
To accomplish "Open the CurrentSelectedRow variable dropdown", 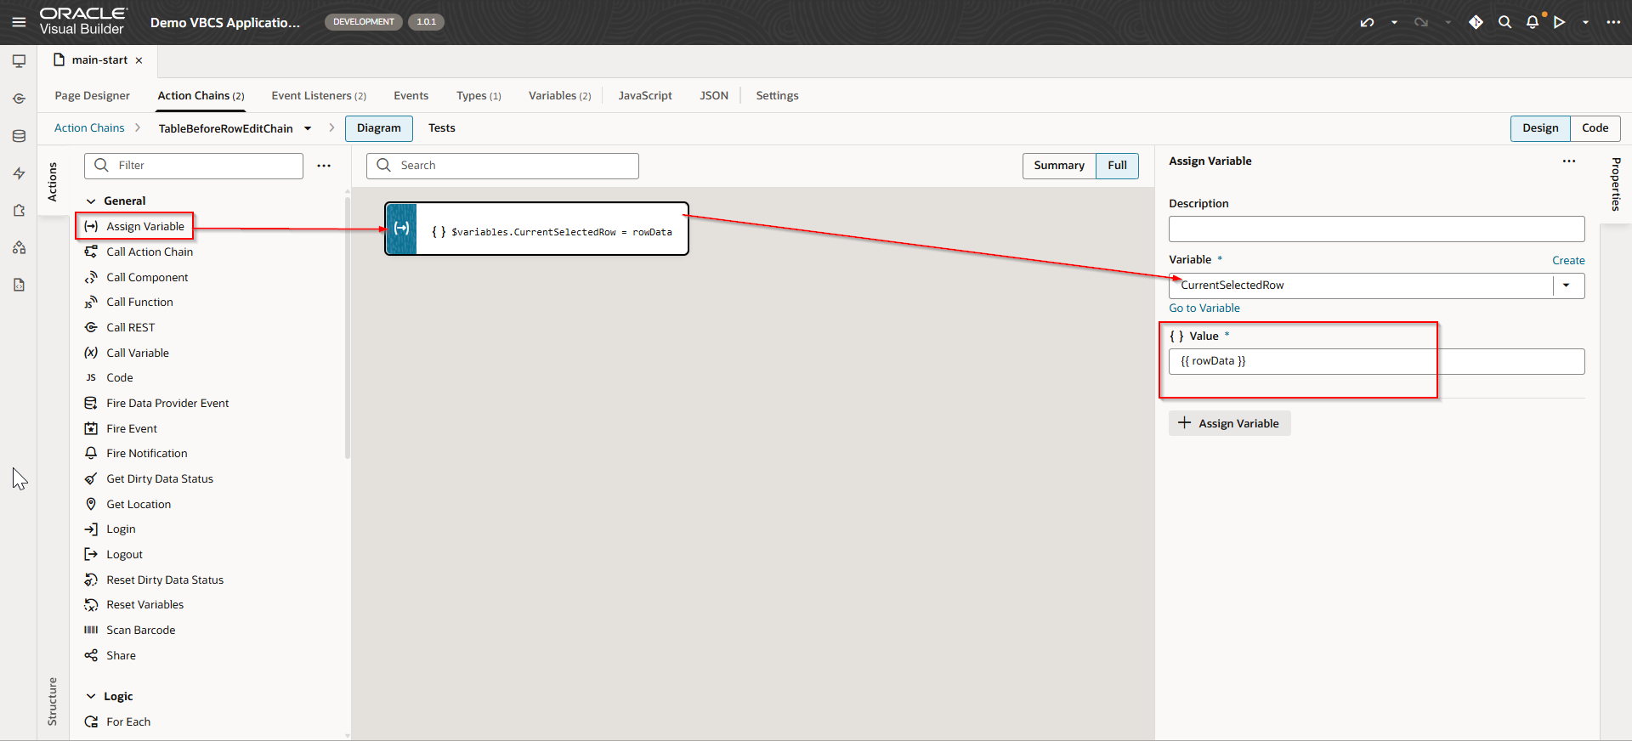I will (1567, 286).
